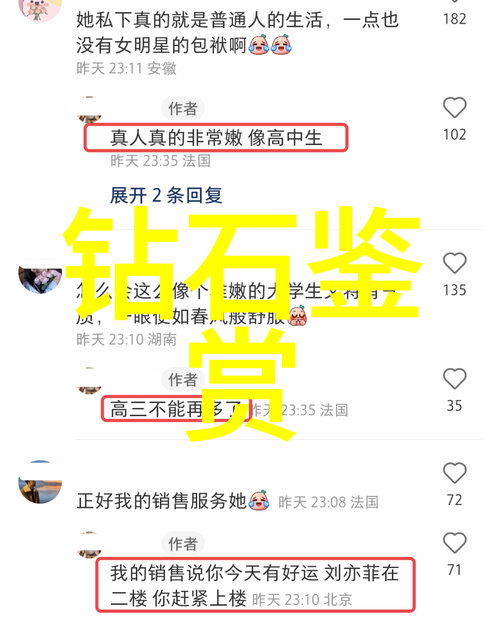
Task: Like the author reply with 71 likes
Action: [455, 542]
